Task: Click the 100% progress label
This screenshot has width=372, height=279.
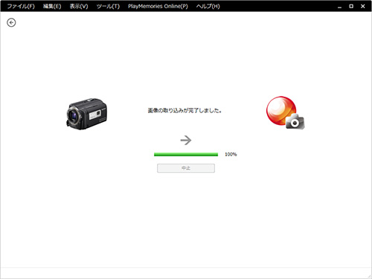Action: (231, 154)
